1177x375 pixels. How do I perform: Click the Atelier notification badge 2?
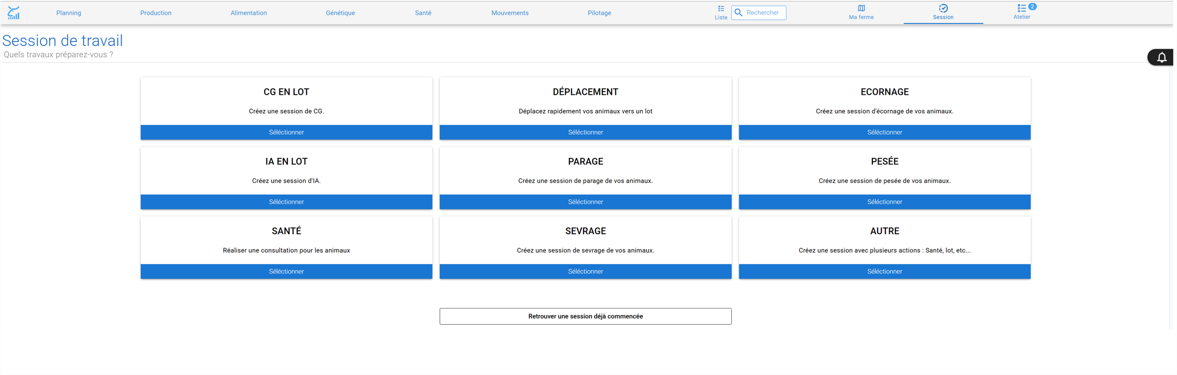click(1032, 6)
